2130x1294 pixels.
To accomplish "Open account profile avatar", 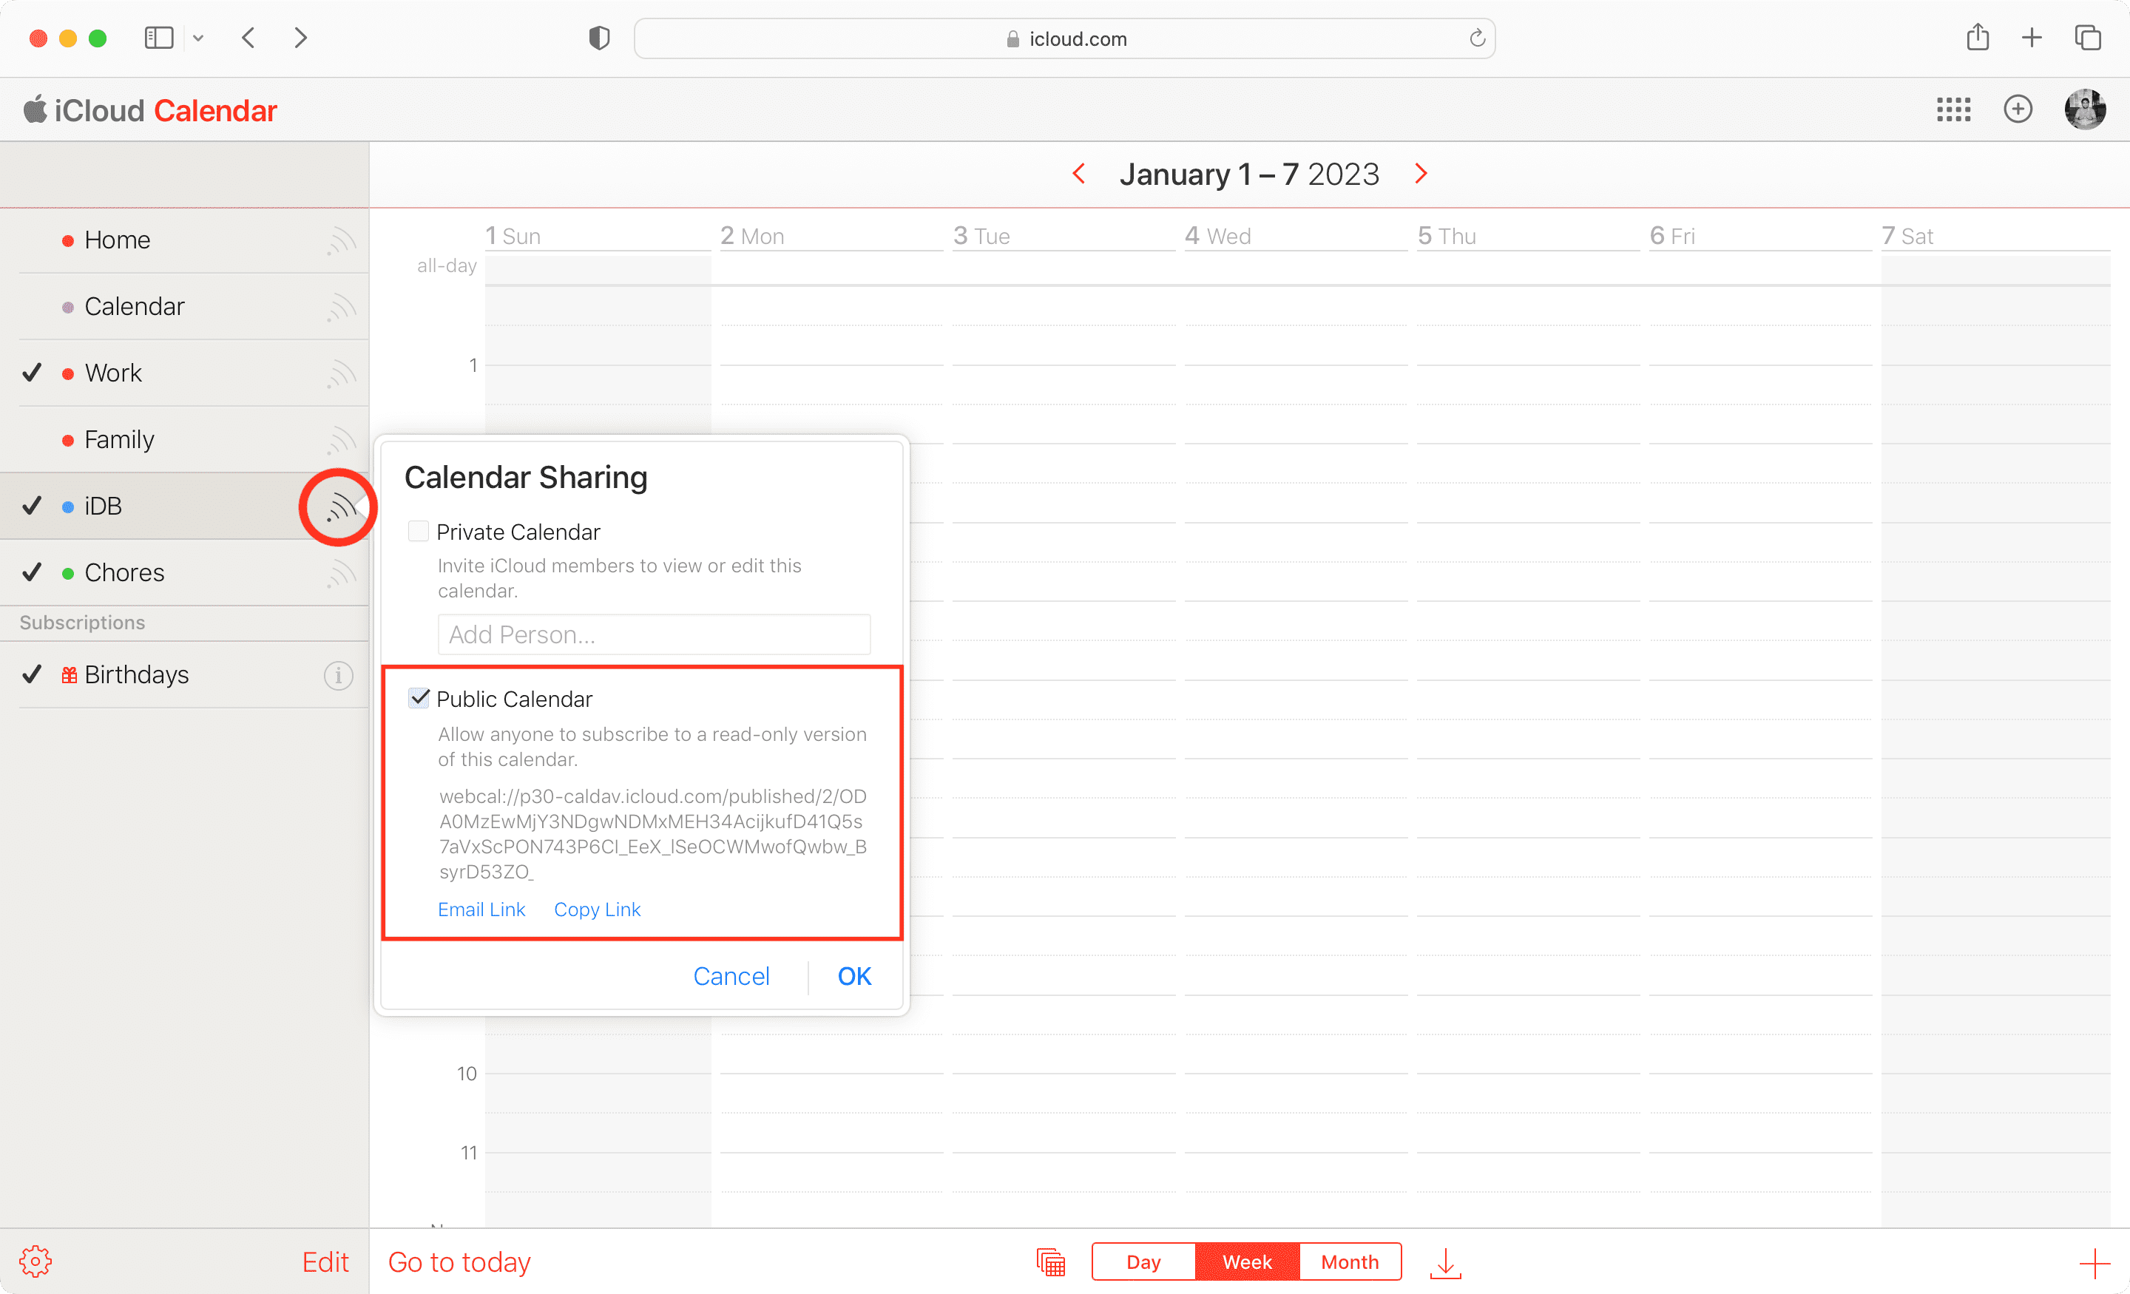I will [x=2085, y=109].
